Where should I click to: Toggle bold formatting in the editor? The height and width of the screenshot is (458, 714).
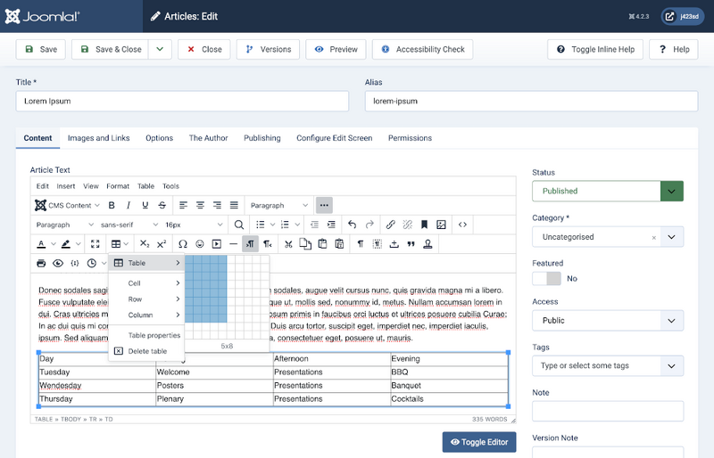coord(112,205)
